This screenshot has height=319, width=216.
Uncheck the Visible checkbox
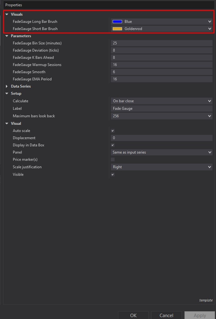(x=113, y=175)
